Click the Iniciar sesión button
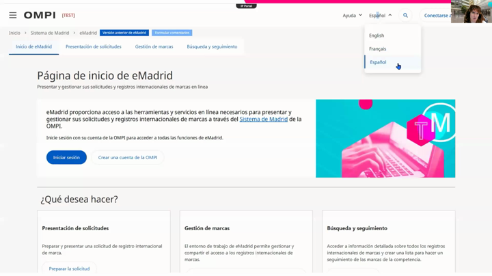 (66, 157)
